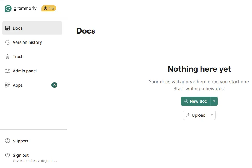Click the grammarly wordmark in header

coord(25,8)
